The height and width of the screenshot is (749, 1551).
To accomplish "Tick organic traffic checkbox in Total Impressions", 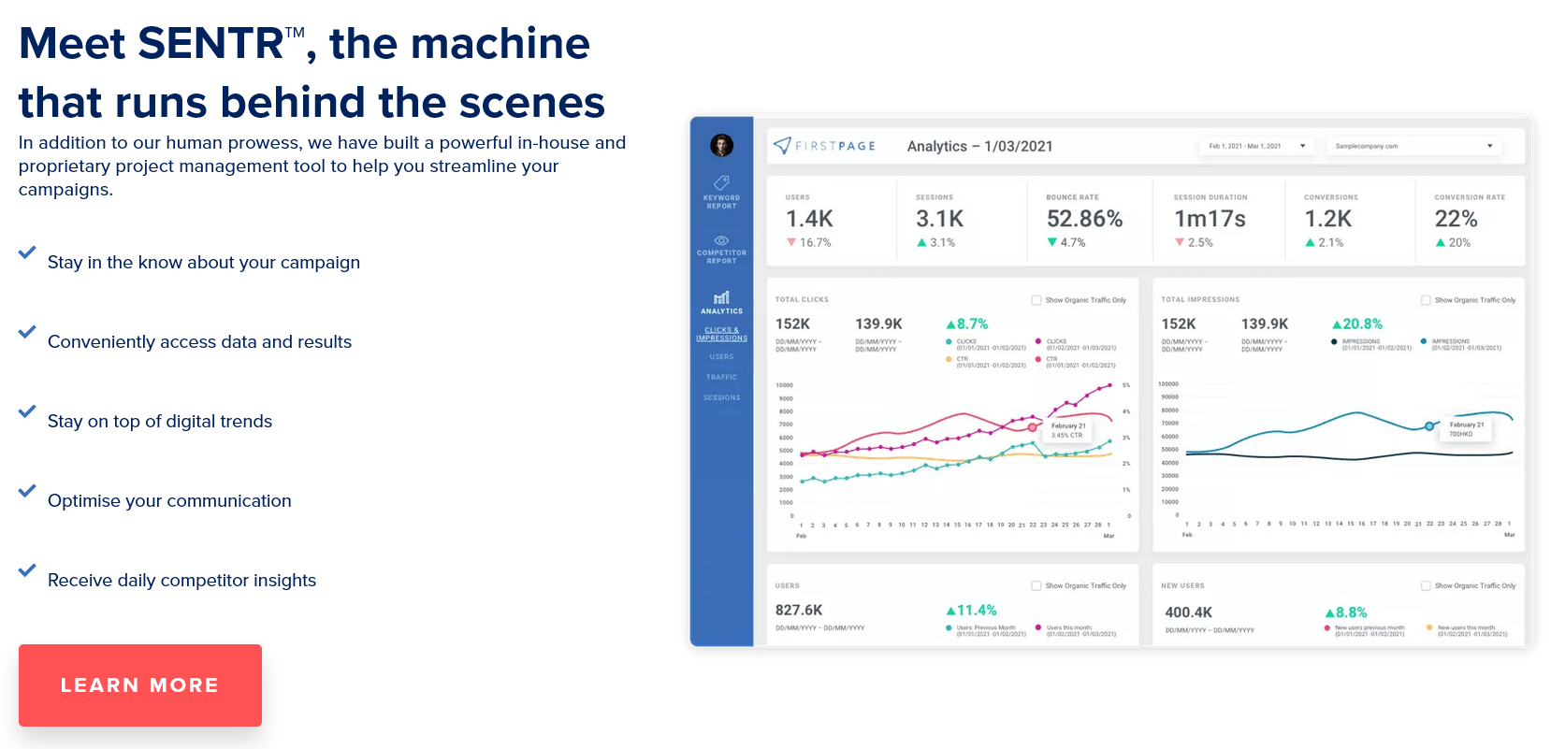I will [x=1426, y=300].
